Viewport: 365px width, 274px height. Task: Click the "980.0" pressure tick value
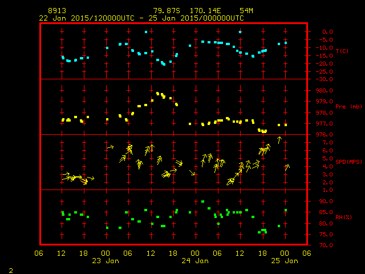point(325,90)
